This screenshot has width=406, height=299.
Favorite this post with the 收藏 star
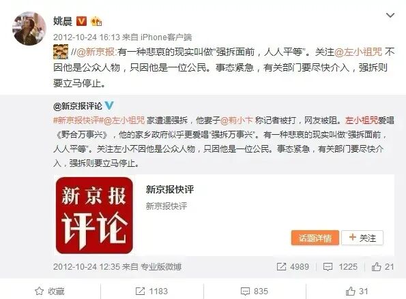(x=50, y=292)
